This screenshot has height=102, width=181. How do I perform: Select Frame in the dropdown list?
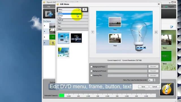coord(70,14)
